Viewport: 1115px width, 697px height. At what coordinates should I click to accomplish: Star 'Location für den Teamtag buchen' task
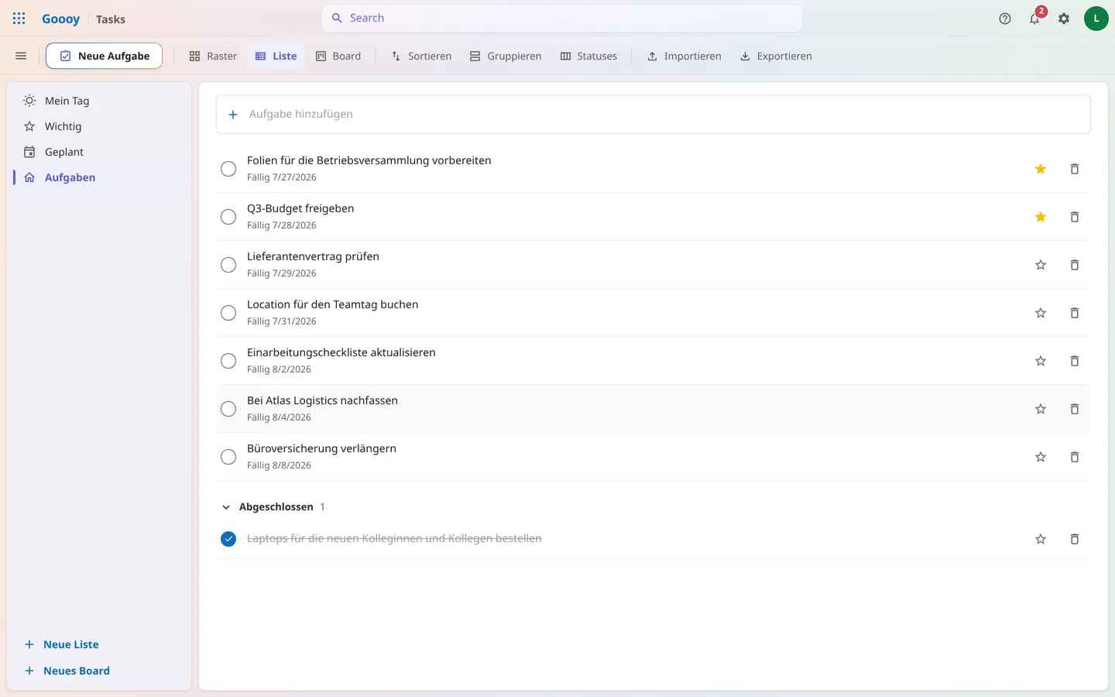pyautogui.click(x=1041, y=313)
